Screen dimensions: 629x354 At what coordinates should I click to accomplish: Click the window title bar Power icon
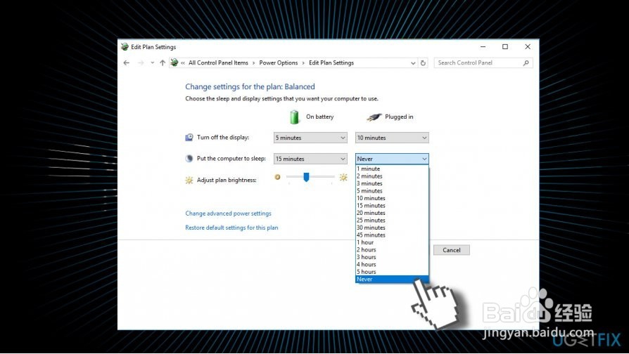coord(125,47)
